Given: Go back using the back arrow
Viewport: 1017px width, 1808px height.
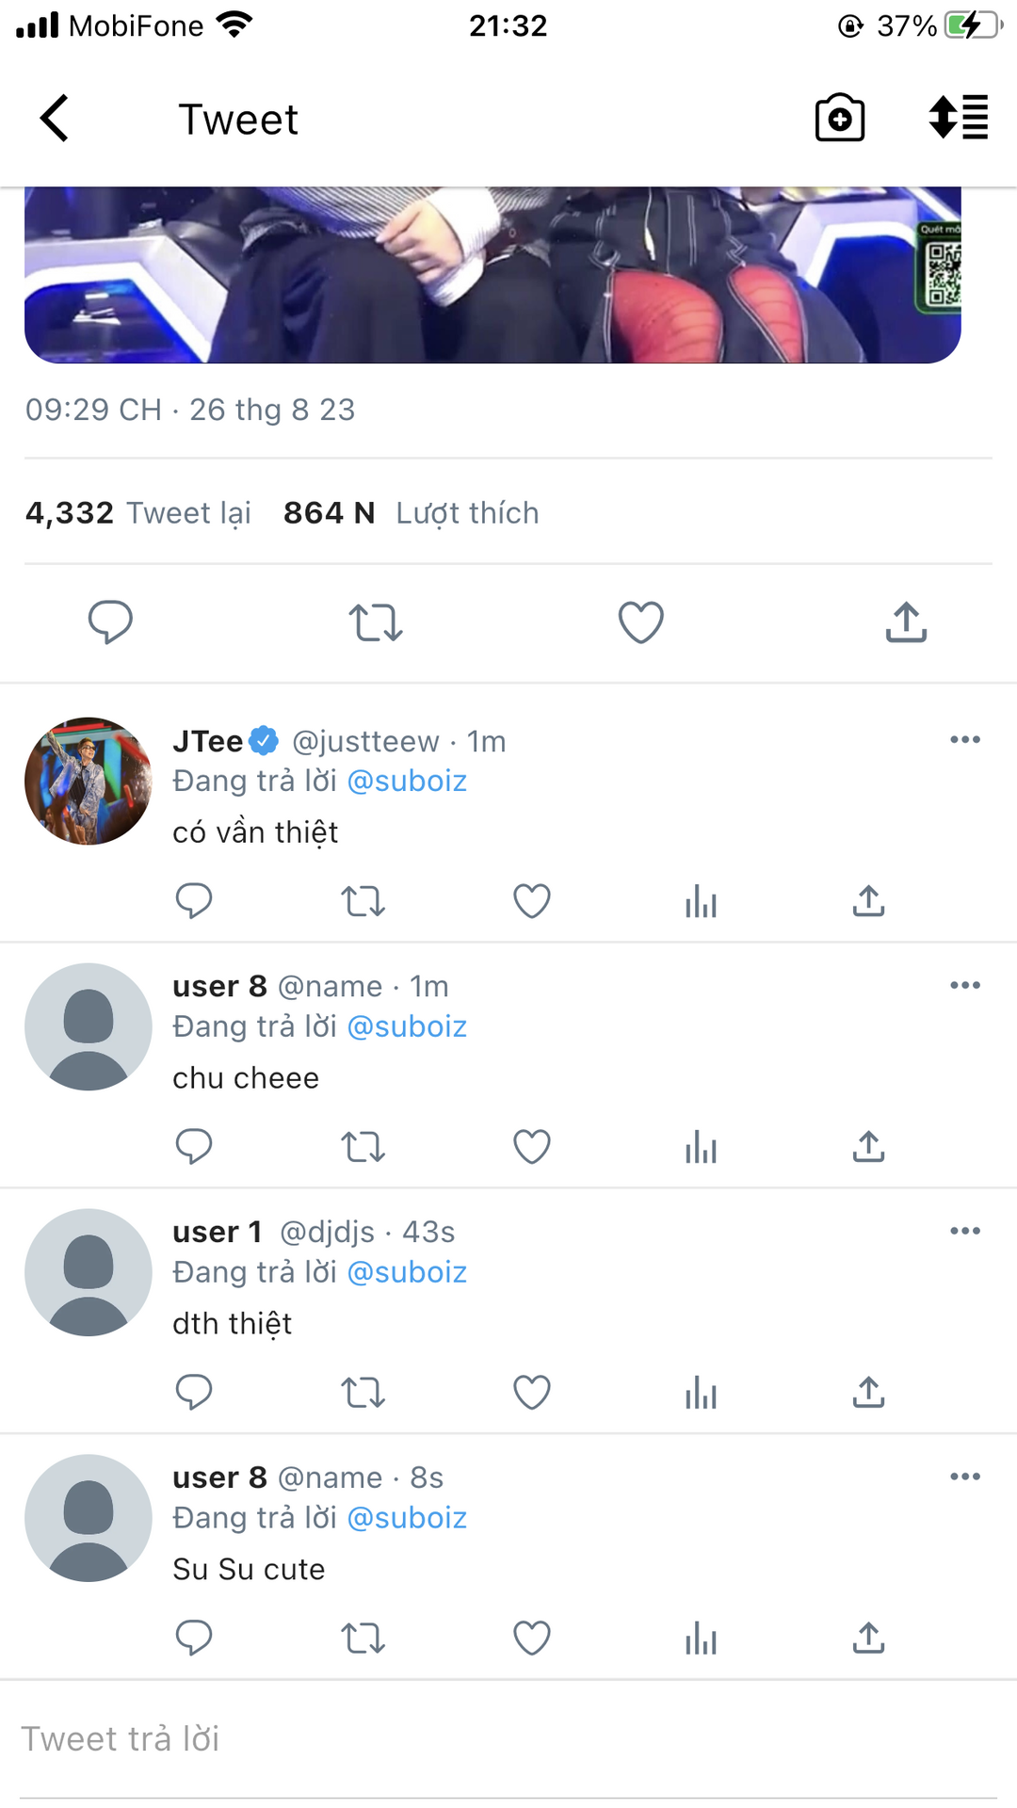Looking at the screenshot, I should [55, 119].
